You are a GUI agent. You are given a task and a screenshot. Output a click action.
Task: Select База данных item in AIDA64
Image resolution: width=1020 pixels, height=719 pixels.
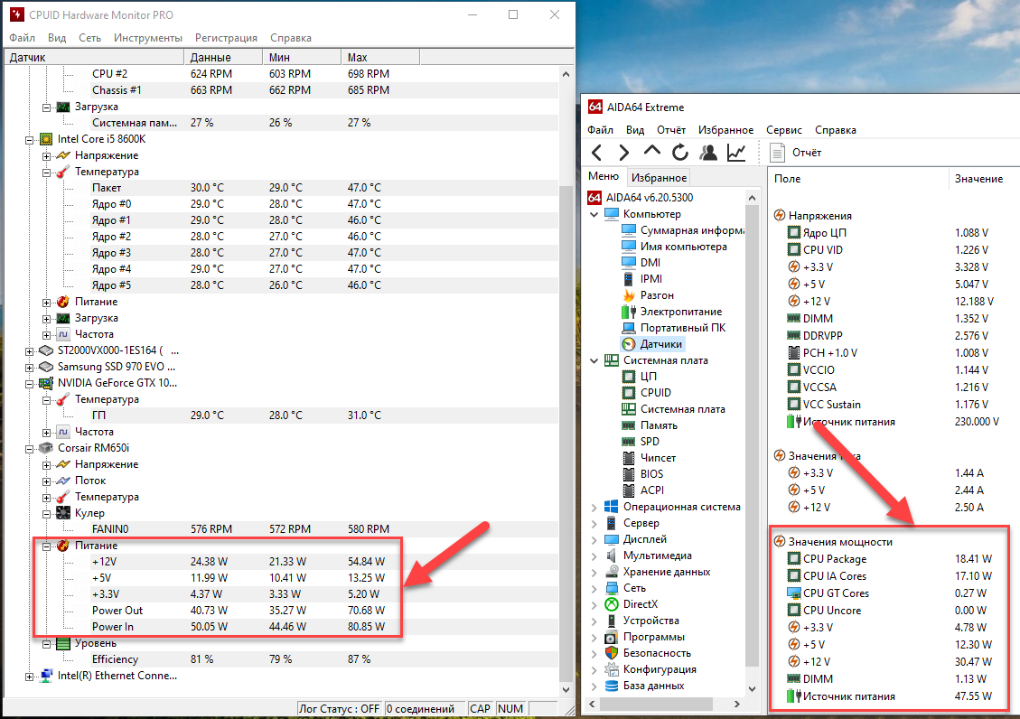pyautogui.click(x=645, y=686)
